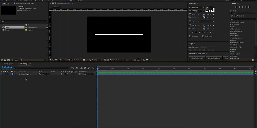Hide Shape Layer 1 using the eye toggle
Image resolution: width=257 pixels, height=128 pixels.
coord(2,74)
